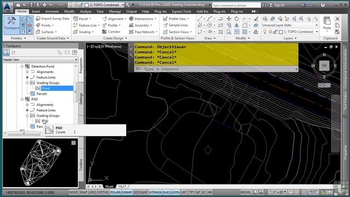Viewport: 350px width, 197px height.
Task: Select the Line draw tool
Action: click(200, 19)
